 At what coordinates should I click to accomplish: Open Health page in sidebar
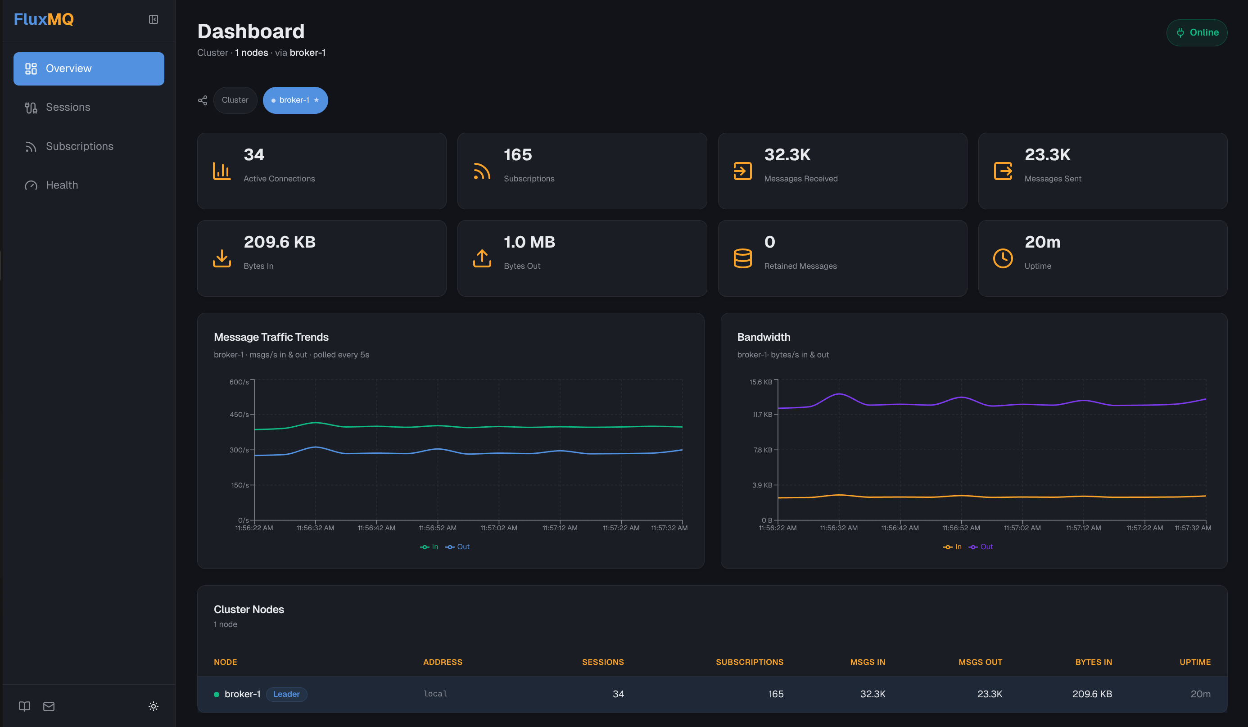(89, 185)
